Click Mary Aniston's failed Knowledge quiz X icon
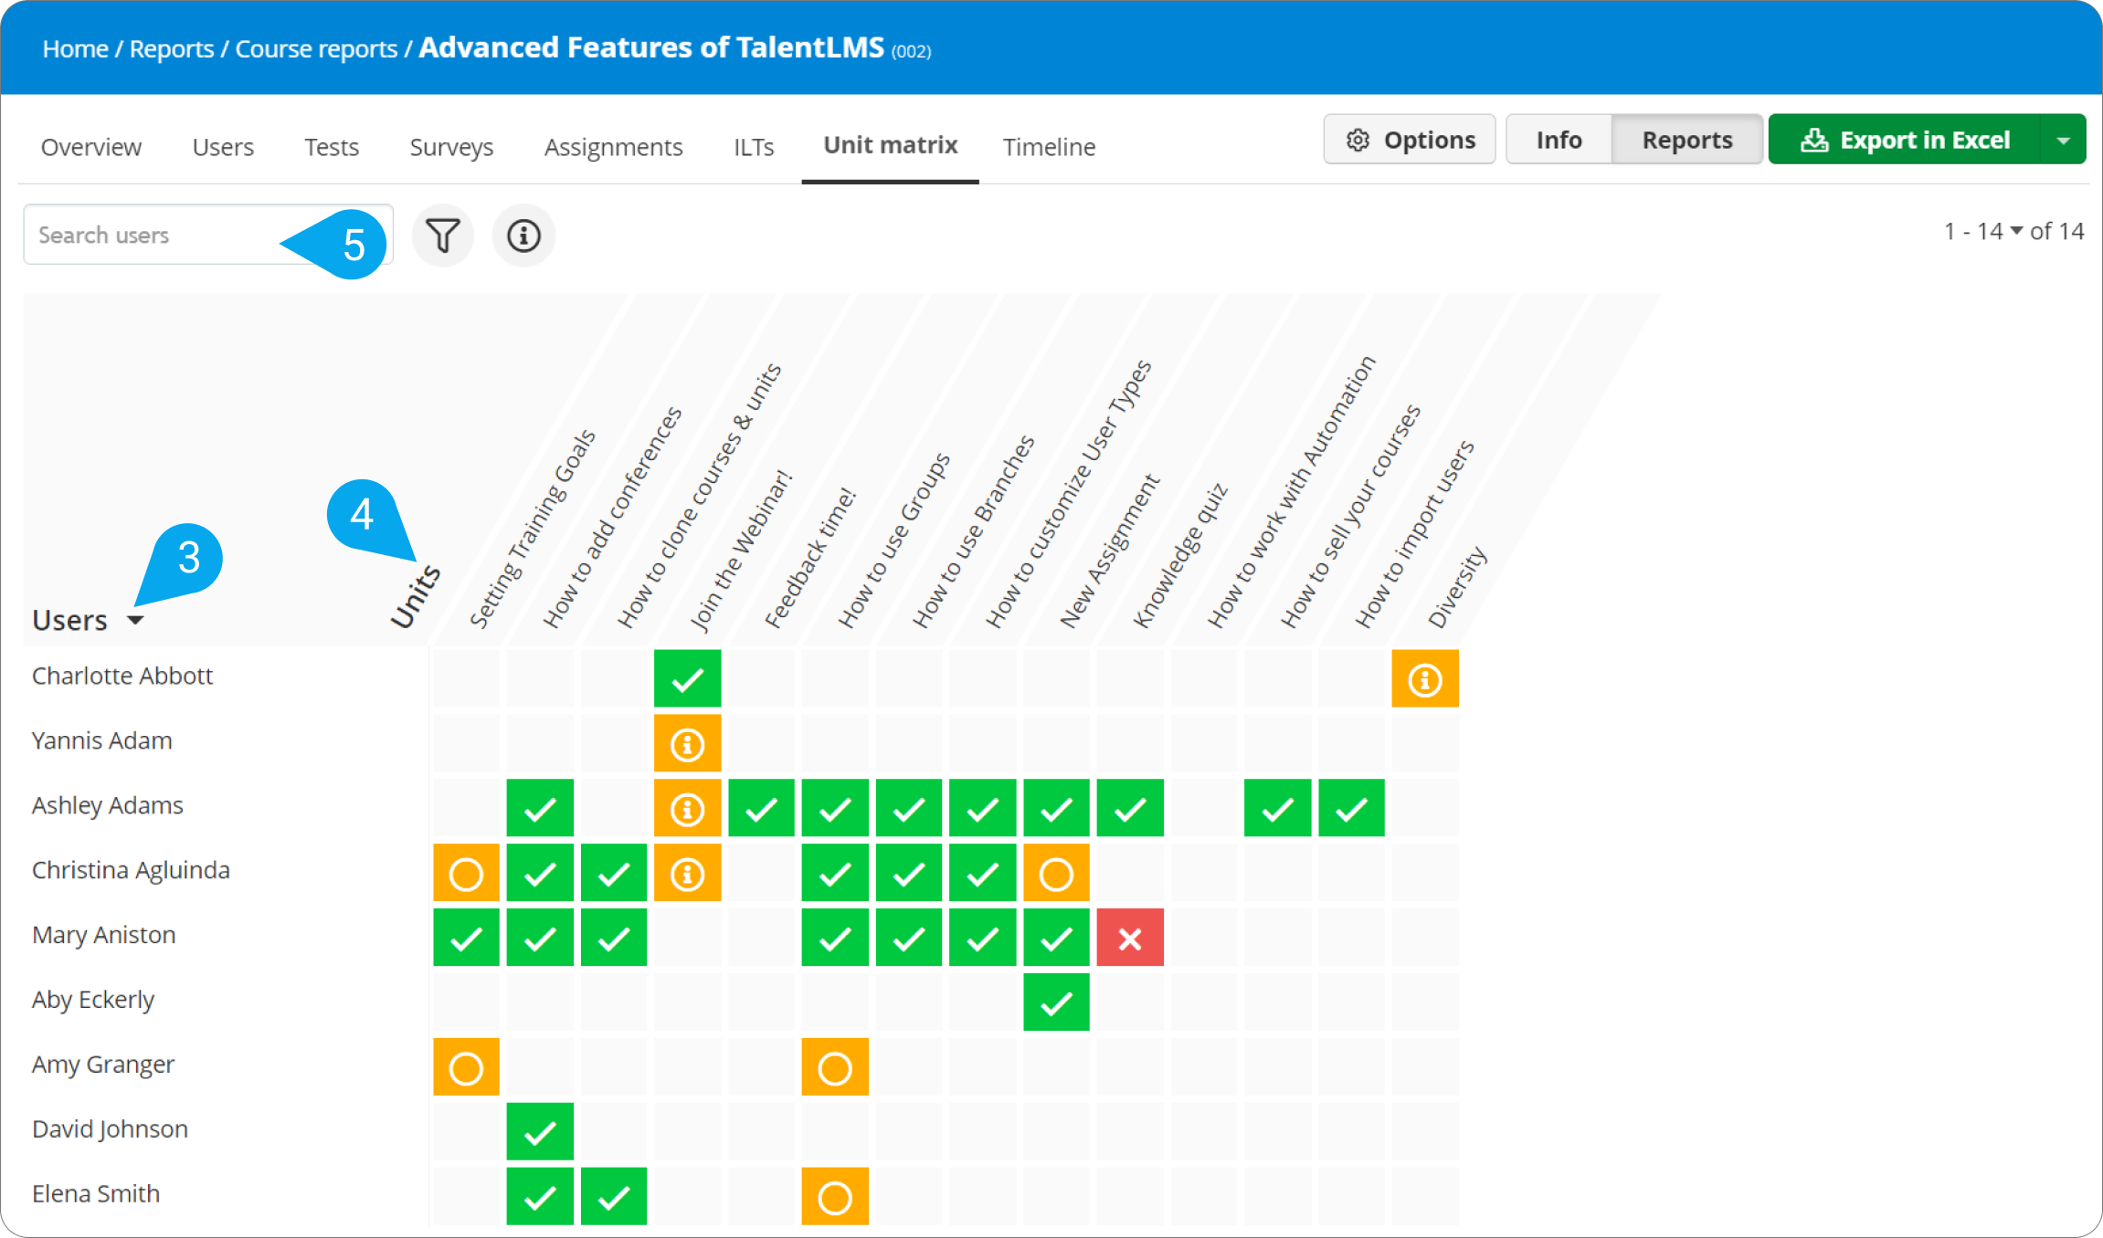Viewport: 2103px width, 1238px height. click(x=1130, y=938)
